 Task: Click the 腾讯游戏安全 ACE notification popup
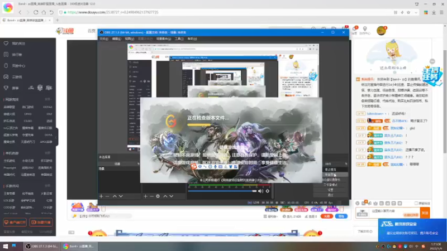(x=412, y=230)
